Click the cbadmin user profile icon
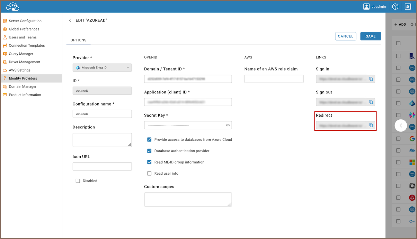417x239 pixels. [x=366, y=7]
